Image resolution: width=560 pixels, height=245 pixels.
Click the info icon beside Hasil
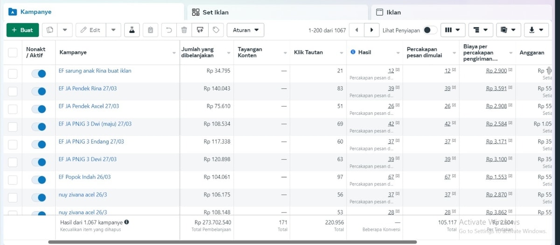353,53
